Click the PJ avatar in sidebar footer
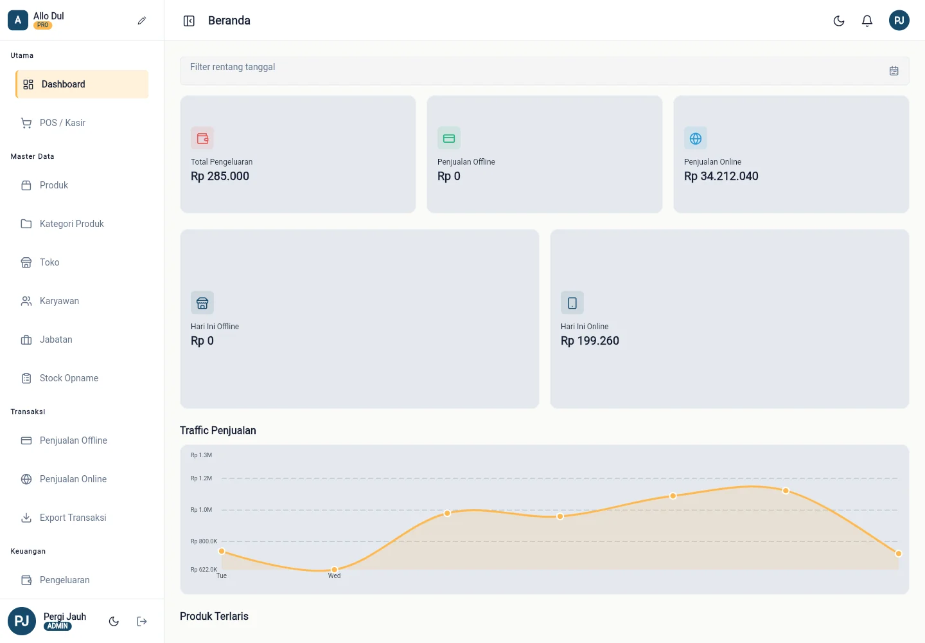The image size is (925, 643). click(x=22, y=621)
